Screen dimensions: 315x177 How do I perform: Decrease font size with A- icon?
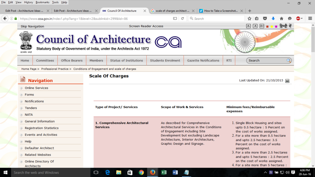point(249,26)
